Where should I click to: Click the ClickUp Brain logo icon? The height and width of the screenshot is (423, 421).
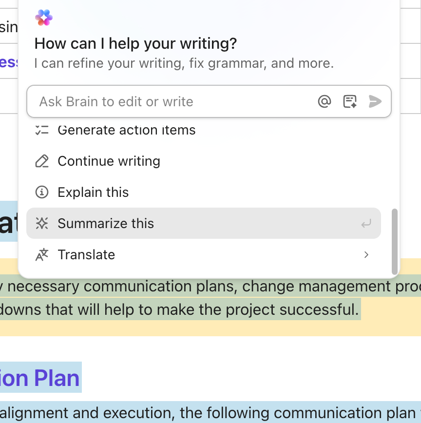click(x=43, y=18)
